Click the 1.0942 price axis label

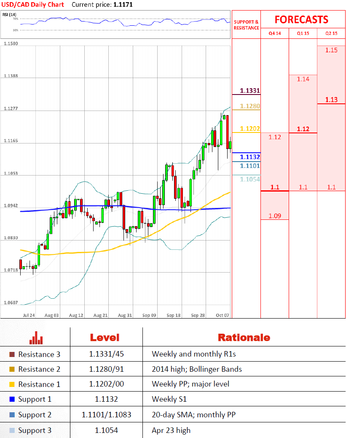(11, 205)
